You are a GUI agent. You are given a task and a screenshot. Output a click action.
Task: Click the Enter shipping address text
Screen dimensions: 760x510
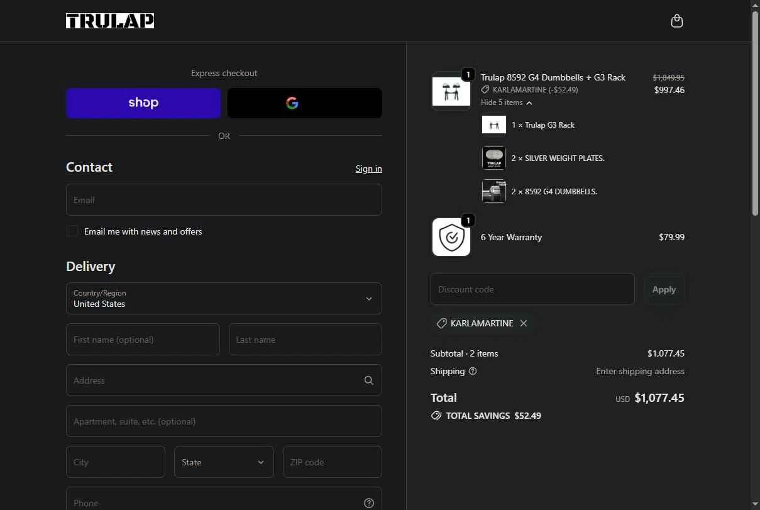pos(640,371)
